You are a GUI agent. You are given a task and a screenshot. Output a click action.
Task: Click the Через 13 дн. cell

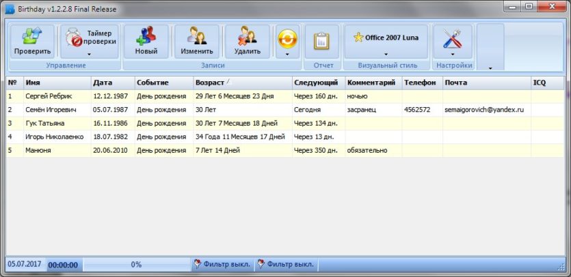tap(319, 137)
